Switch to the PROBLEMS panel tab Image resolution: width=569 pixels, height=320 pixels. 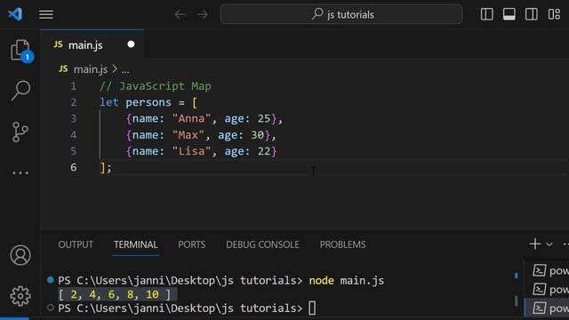(342, 244)
